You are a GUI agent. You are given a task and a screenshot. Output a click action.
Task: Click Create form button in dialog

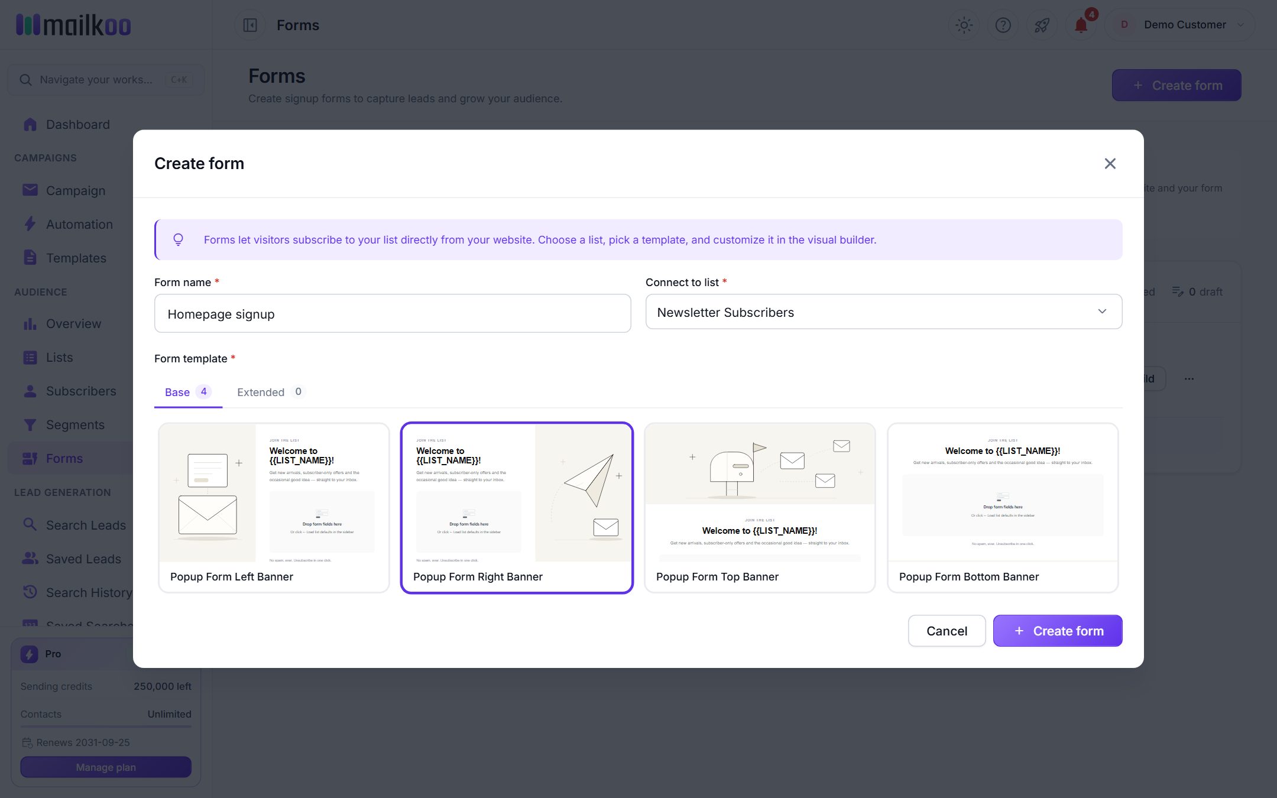click(x=1058, y=631)
